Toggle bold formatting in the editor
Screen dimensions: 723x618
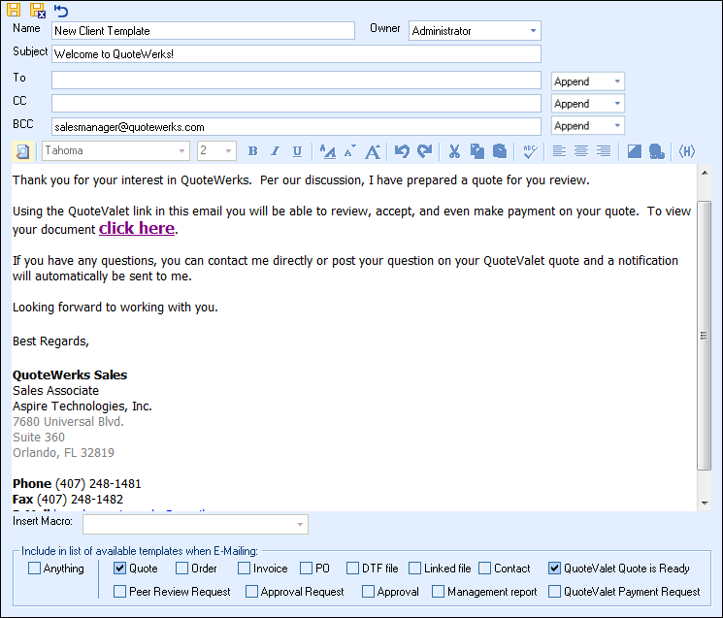pyautogui.click(x=253, y=151)
